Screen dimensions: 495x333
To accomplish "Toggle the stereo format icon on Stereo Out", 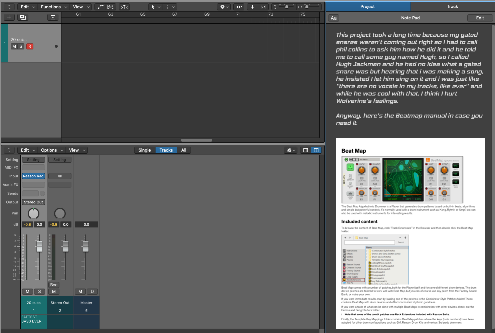I will point(60,176).
